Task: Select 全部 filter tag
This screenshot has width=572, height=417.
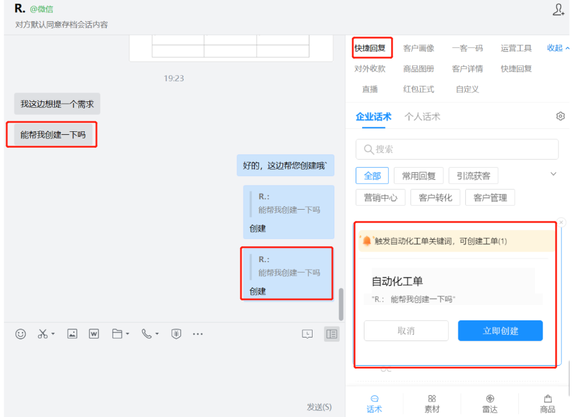Action: click(x=372, y=176)
